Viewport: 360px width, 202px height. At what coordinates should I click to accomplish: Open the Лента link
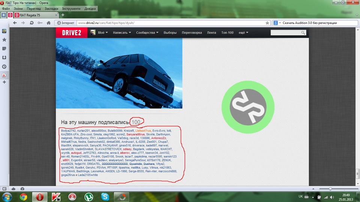(x=211, y=33)
